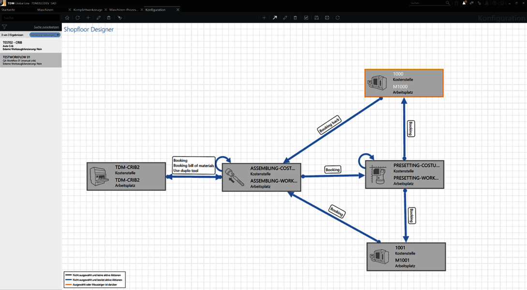Close the Komplettwerkzeuge tab

point(105,10)
